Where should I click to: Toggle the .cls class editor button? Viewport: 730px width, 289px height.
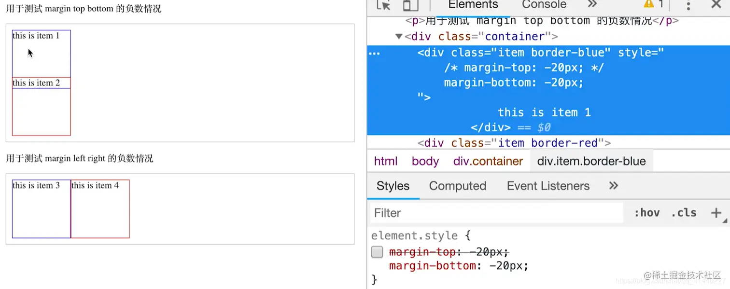coord(684,213)
